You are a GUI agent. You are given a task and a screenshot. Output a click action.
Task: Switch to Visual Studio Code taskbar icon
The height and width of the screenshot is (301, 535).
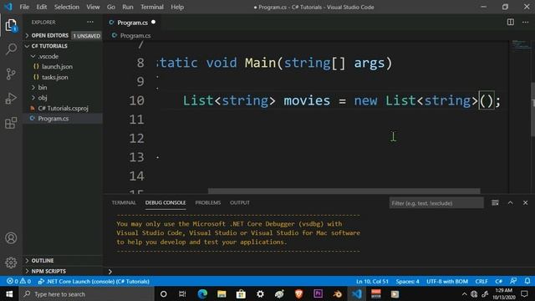pyautogui.click(x=357, y=293)
